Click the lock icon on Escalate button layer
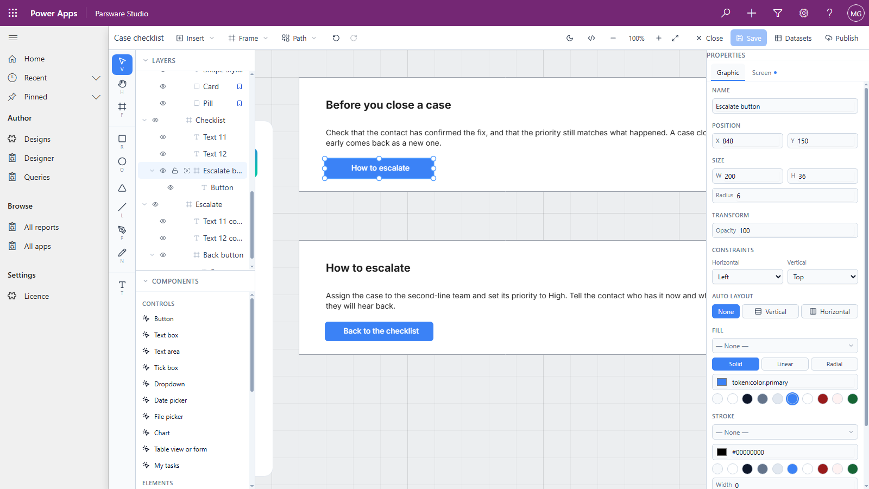Screen dimensions: 869x489 175,171
